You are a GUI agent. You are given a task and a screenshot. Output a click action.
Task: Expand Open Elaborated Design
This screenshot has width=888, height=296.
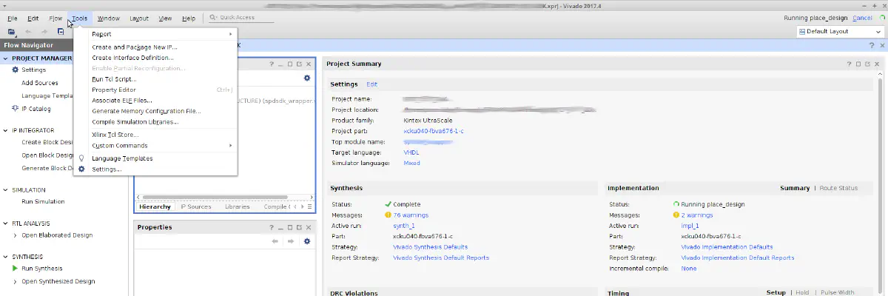tap(16, 235)
